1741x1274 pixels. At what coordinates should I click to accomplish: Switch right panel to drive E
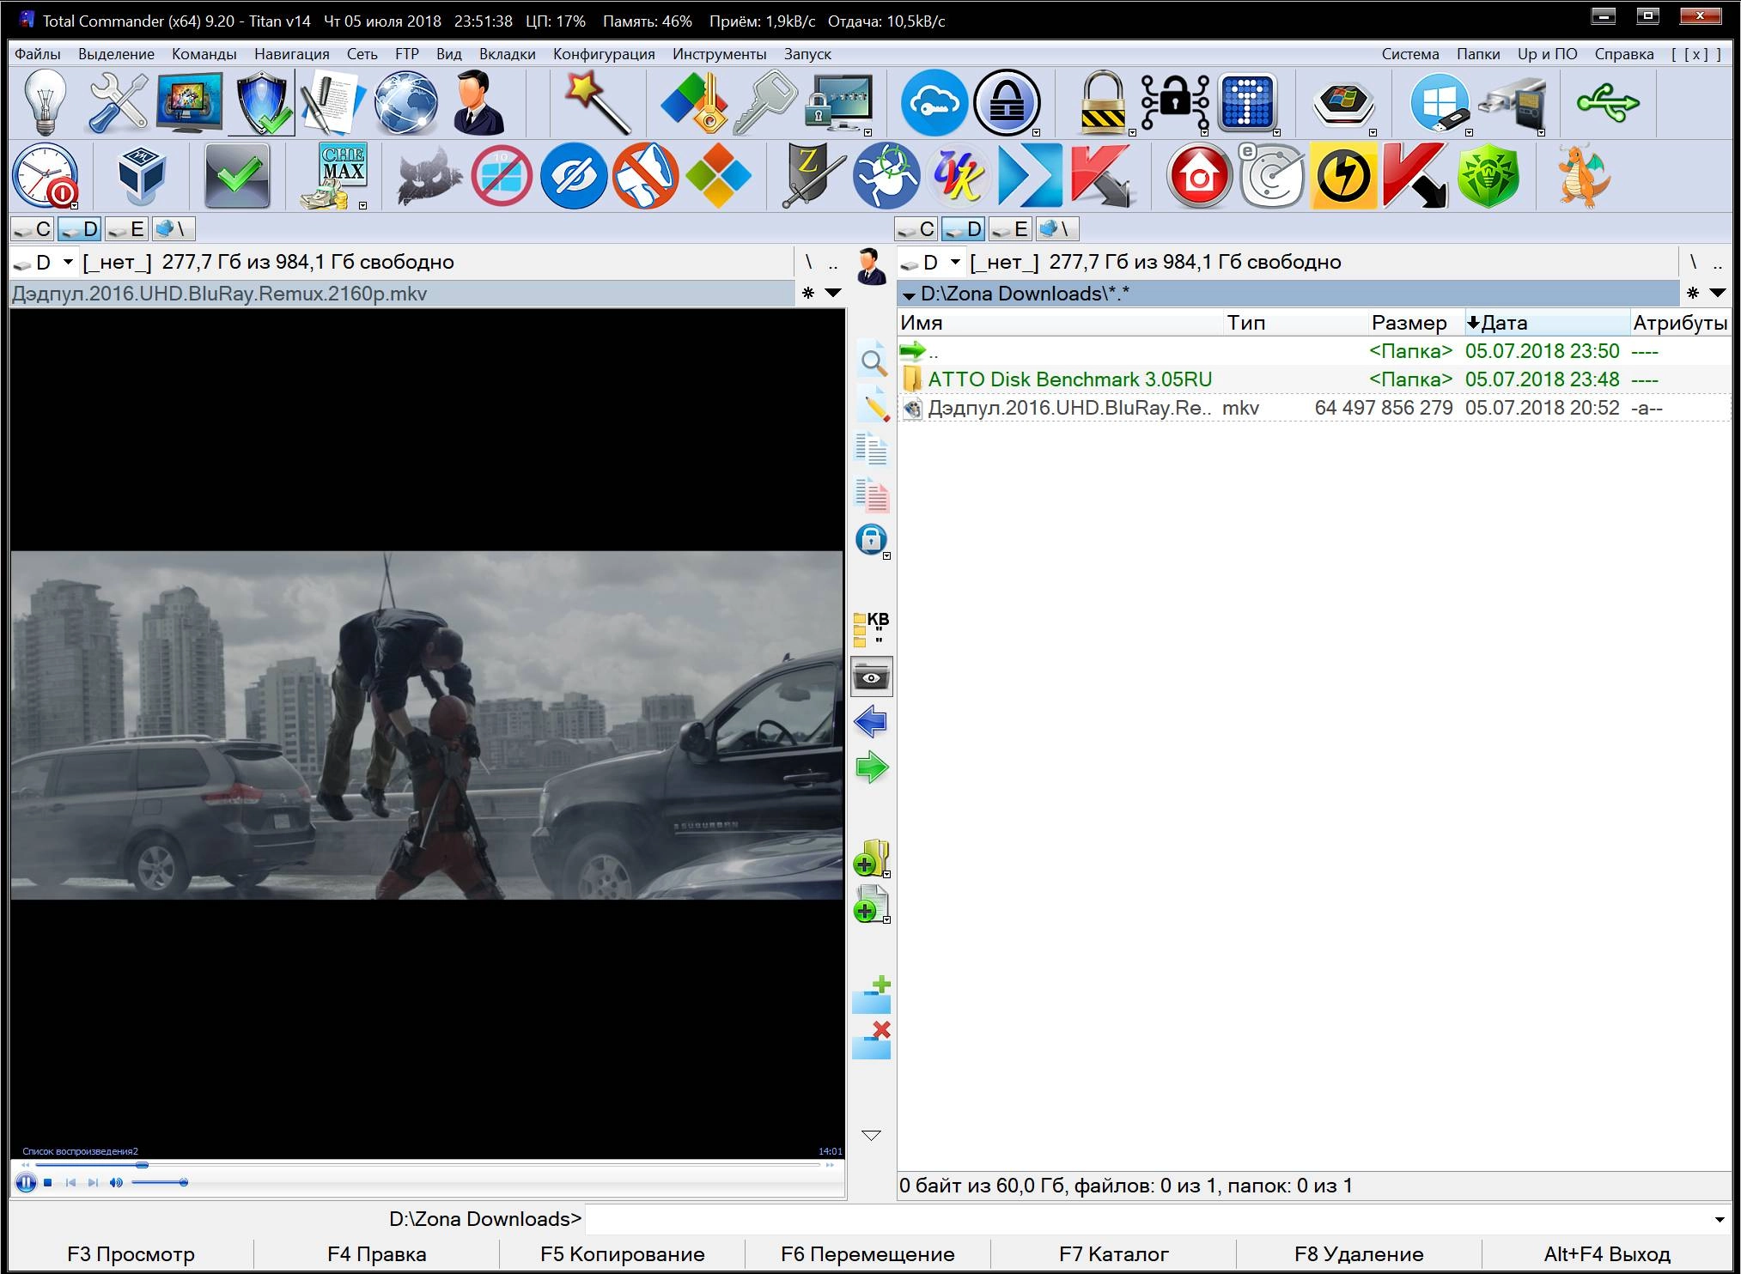(x=1010, y=229)
